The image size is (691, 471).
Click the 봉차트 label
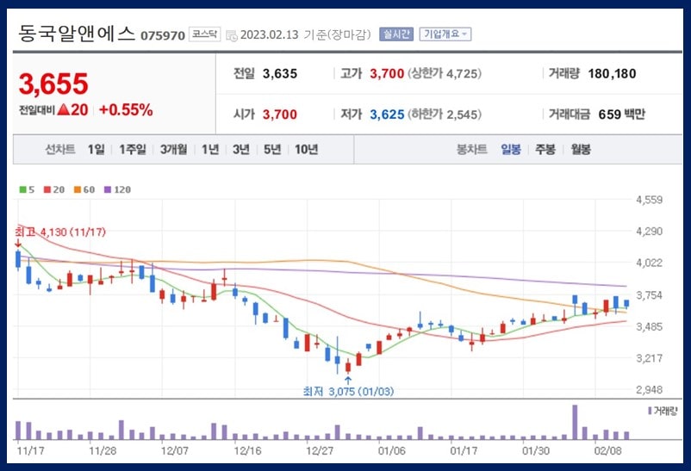[x=471, y=149]
